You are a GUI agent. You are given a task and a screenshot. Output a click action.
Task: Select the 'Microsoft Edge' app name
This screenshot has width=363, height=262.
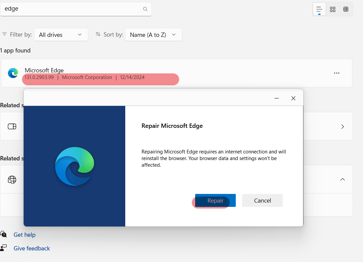[x=44, y=70]
